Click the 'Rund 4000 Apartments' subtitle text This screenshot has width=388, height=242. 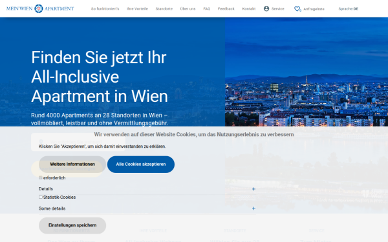pos(99,119)
